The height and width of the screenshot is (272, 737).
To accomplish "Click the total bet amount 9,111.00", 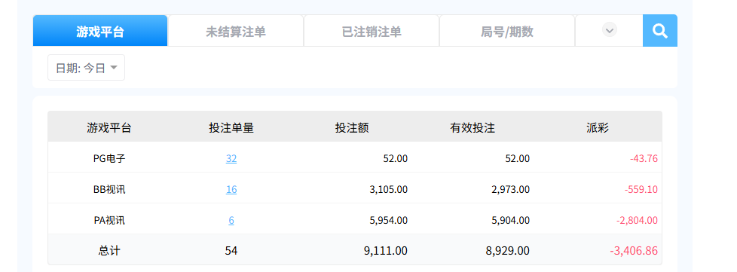I will pos(385,251).
